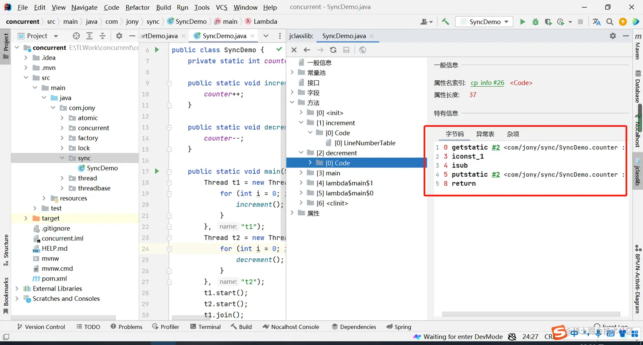Expand the atomic package folder
Image resolution: width=643 pixels, height=345 pixels.
click(62, 118)
